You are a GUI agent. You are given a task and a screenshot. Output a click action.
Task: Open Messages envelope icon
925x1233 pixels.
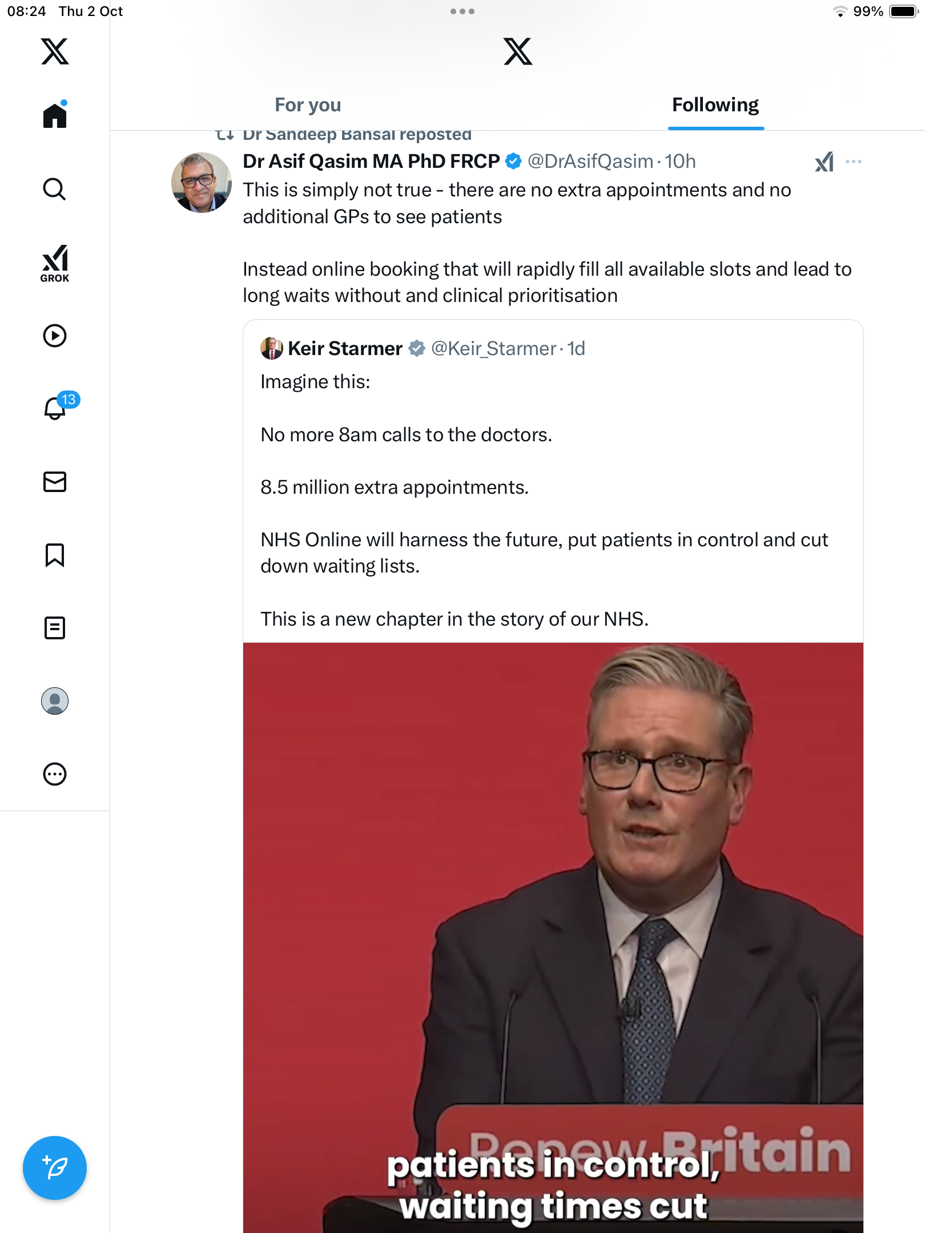coord(55,482)
